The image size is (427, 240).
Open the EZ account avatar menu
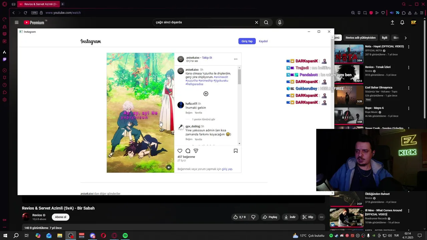pyautogui.click(x=414, y=22)
